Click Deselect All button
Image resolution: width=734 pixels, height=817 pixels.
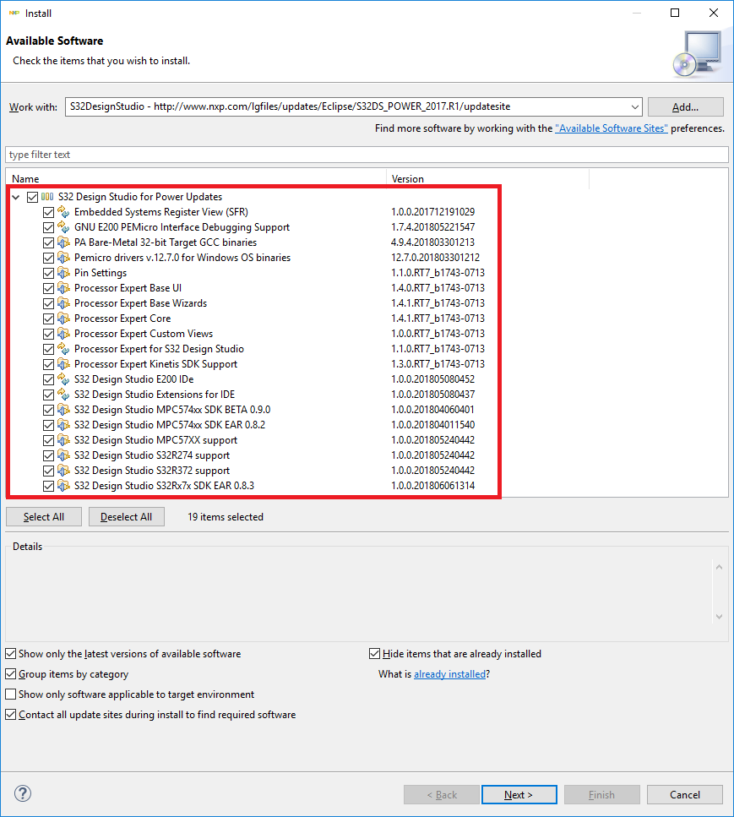pos(127,517)
